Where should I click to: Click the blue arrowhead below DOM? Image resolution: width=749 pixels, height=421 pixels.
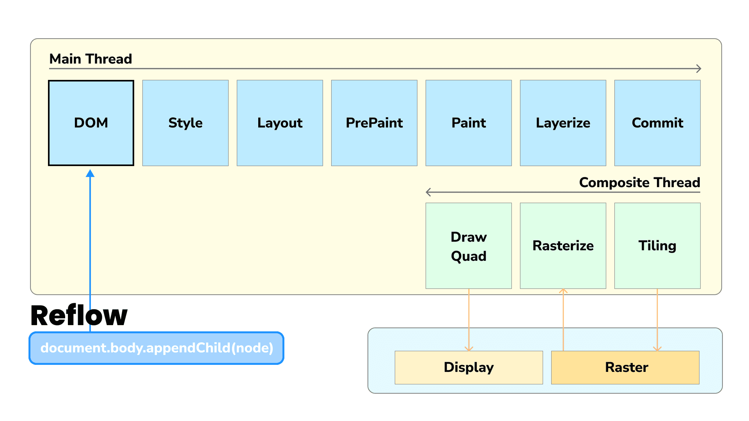click(90, 173)
